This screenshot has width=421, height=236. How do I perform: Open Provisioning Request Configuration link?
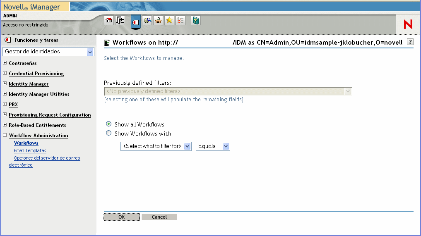(x=50, y=115)
